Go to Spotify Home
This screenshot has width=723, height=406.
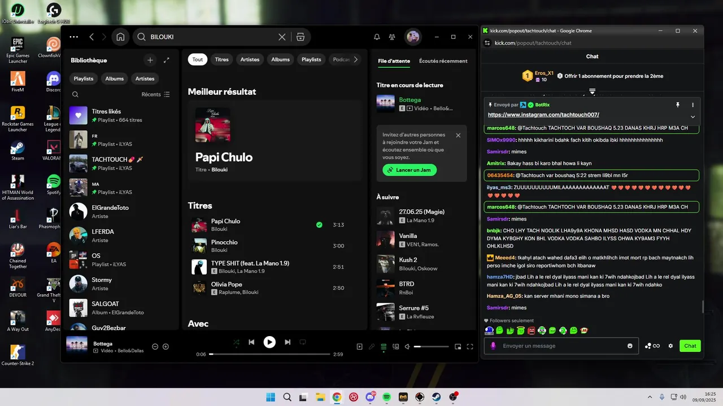[120, 37]
